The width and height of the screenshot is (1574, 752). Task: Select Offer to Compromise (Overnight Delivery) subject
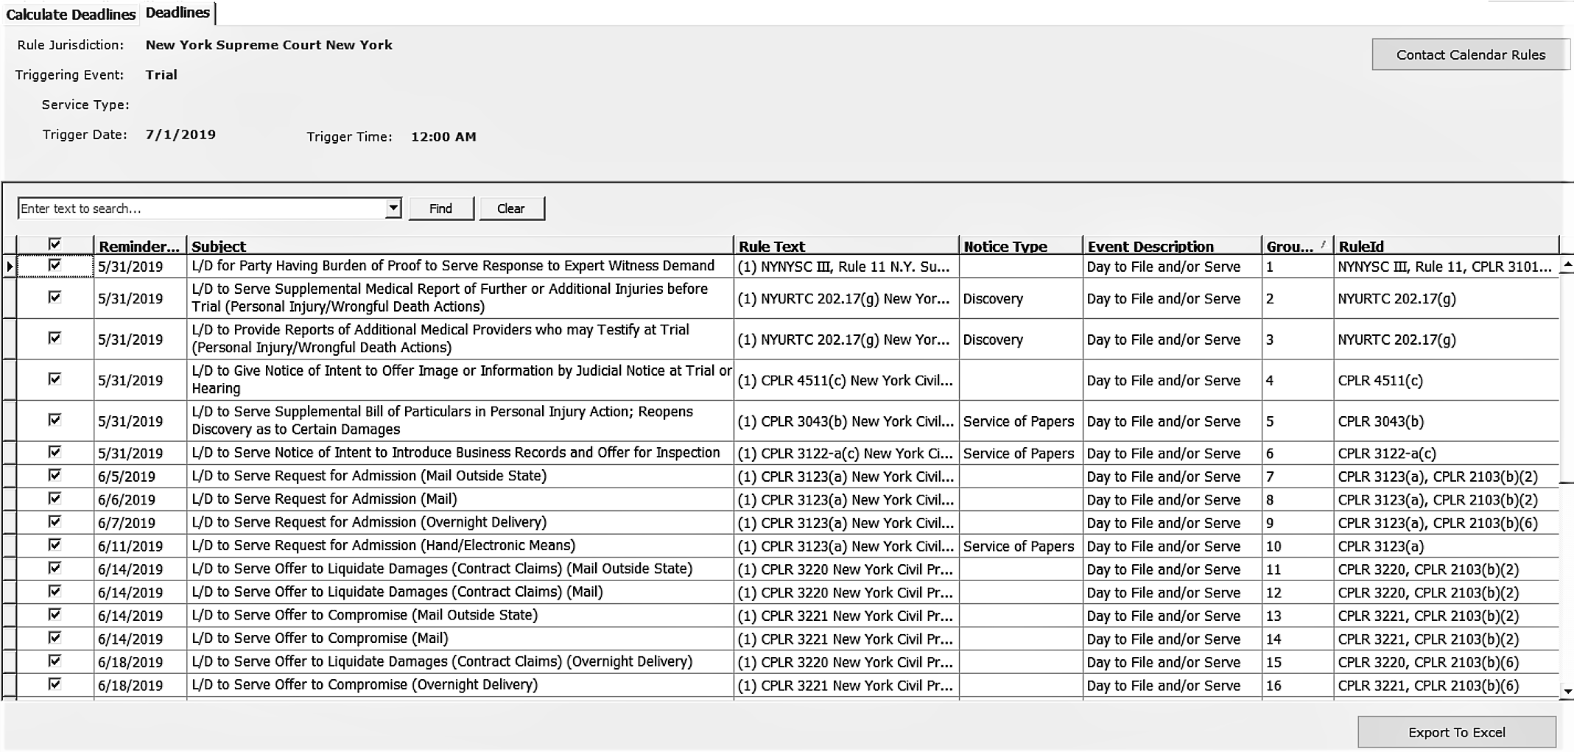click(365, 684)
